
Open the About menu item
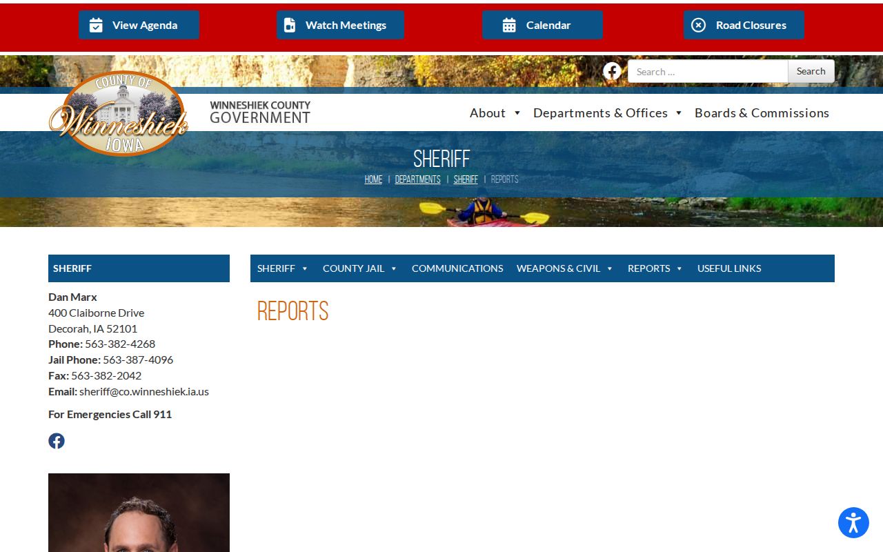coord(488,113)
